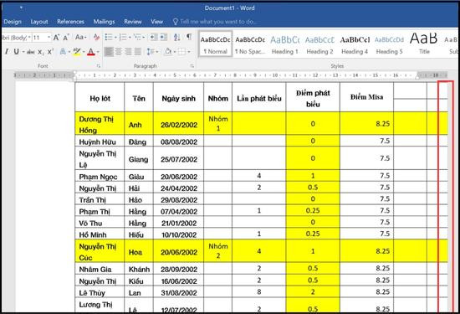Open the Layout tab

point(39,22)
